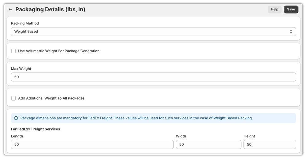Click the info icon in the FedEx Freight notice
Image resolution: width=307 pixels, height=158 pixels.
click(16, 118)
